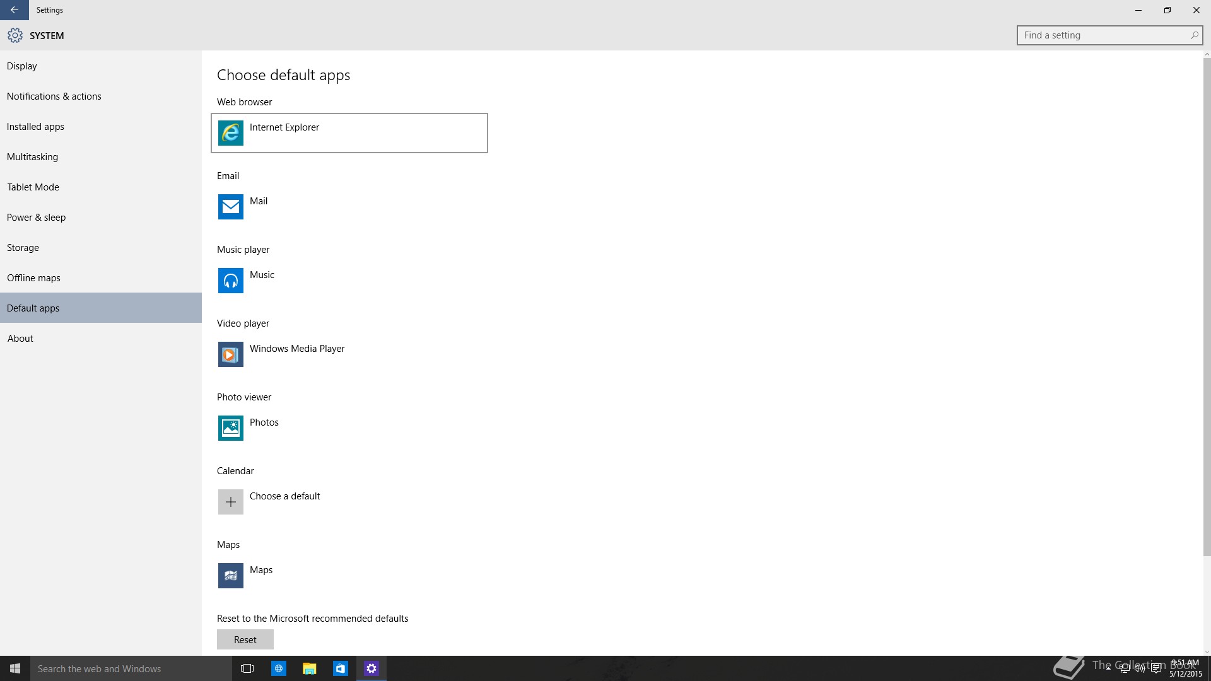Click the network icon in system tray
This screenshot has height=681, width=1211.
click(1124, 669)
